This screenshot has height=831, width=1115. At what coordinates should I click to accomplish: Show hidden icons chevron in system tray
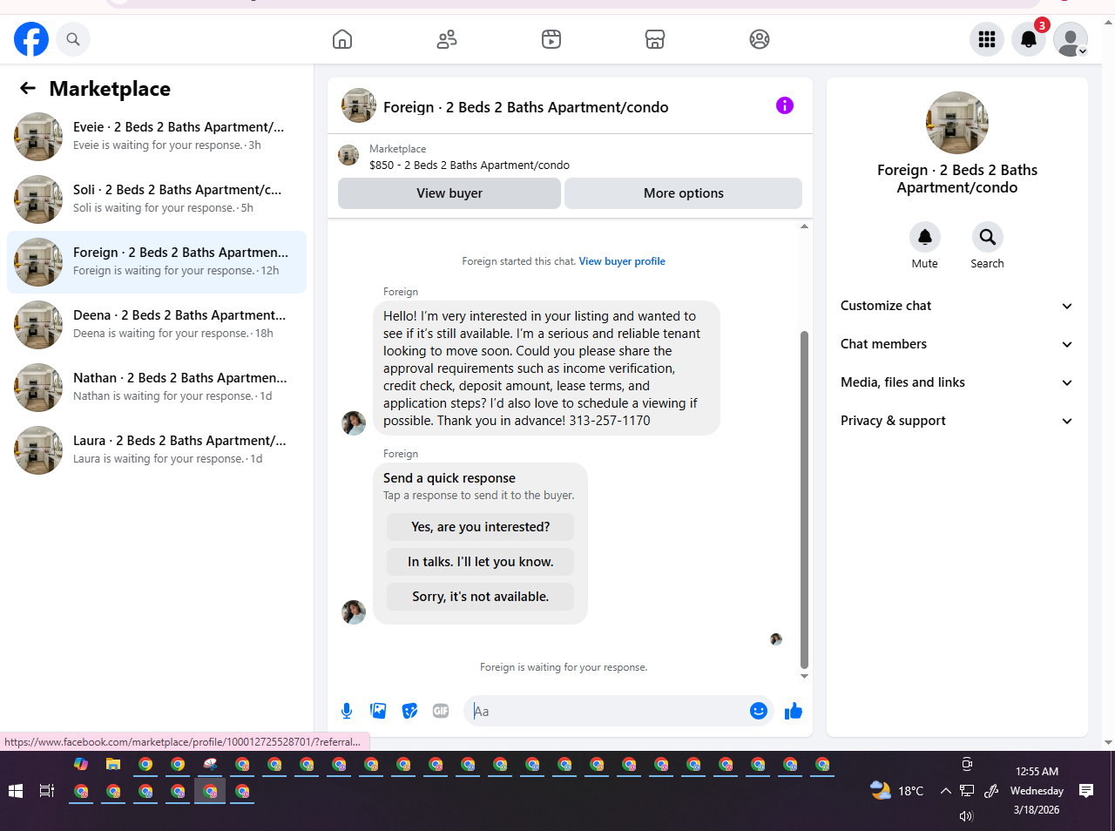tap(945, 791)
